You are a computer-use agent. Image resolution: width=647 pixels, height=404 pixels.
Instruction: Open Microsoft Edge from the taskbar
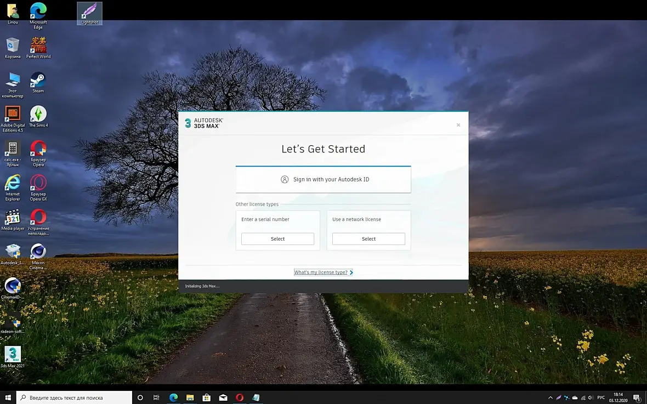click(x=173, y=397)
